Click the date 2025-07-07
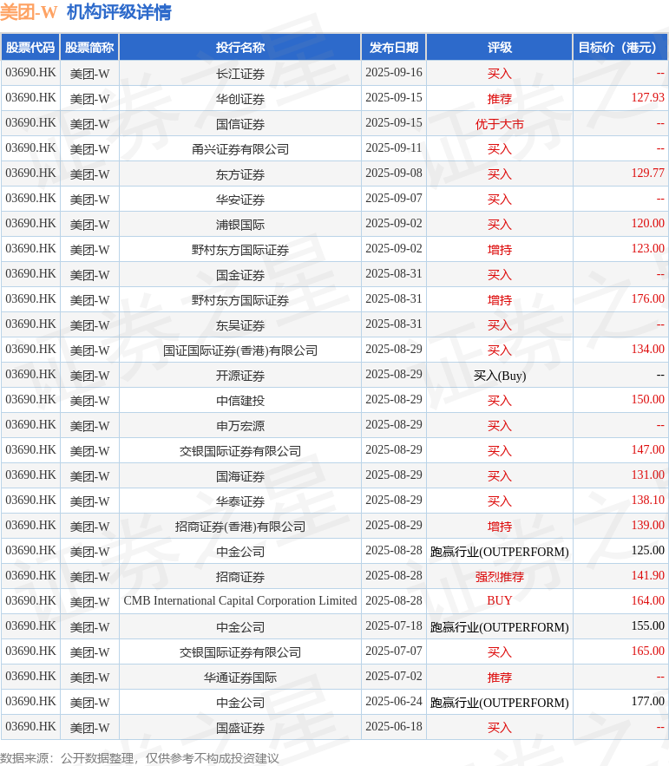669x766 pixels. (x=393, y=651)
